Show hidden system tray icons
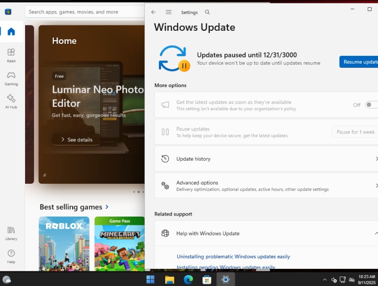The height and width of the screenshot is (286, 378). [325, 280]
